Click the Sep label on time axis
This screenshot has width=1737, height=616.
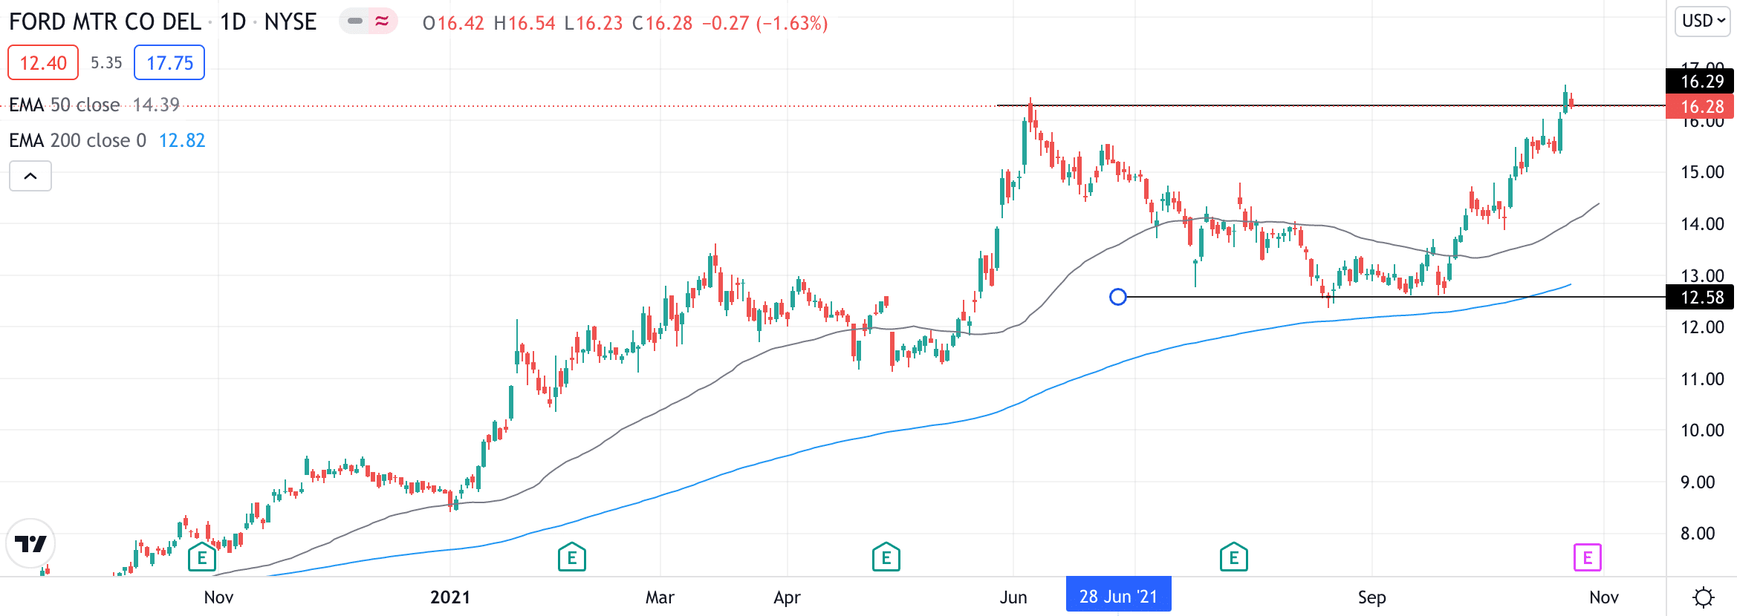pyautogui.click(x=1371, y=597)
